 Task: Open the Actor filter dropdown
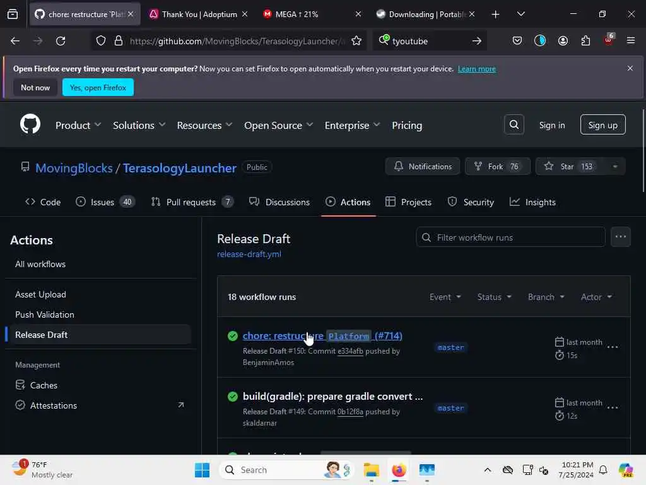pyautogui.click(x=597, y=297)
